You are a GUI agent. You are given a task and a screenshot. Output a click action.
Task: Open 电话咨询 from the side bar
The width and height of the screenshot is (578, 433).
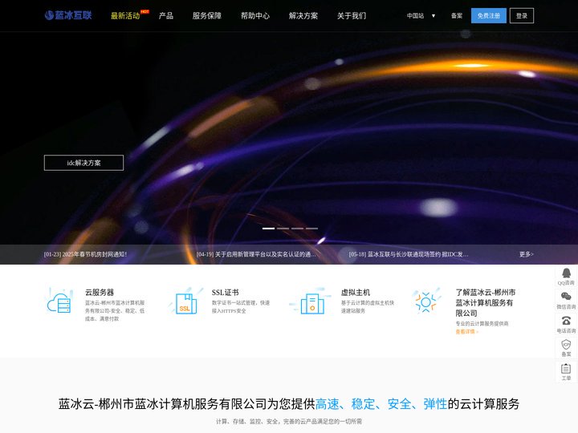click(x=566, y=324)
